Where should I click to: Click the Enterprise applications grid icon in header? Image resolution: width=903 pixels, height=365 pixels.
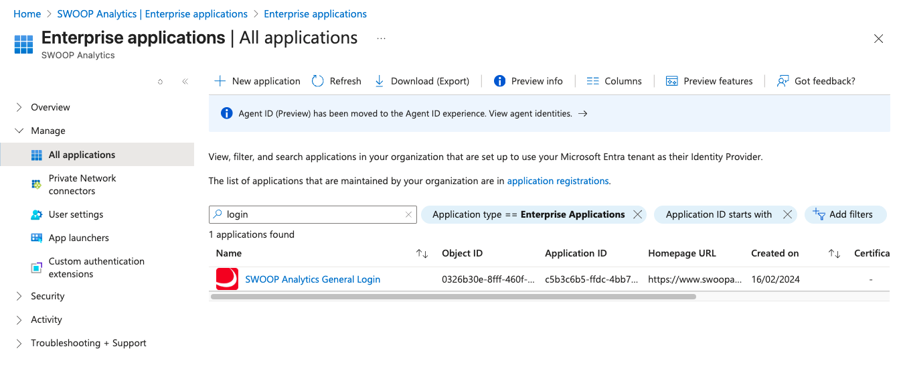24,44
